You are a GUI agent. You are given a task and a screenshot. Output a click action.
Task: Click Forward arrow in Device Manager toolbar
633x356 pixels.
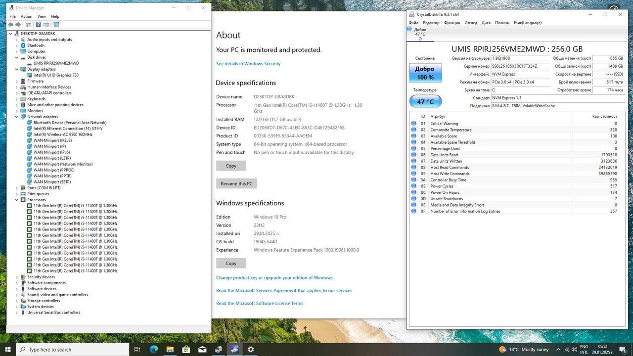pyautogui.click(x=18, y=24)
